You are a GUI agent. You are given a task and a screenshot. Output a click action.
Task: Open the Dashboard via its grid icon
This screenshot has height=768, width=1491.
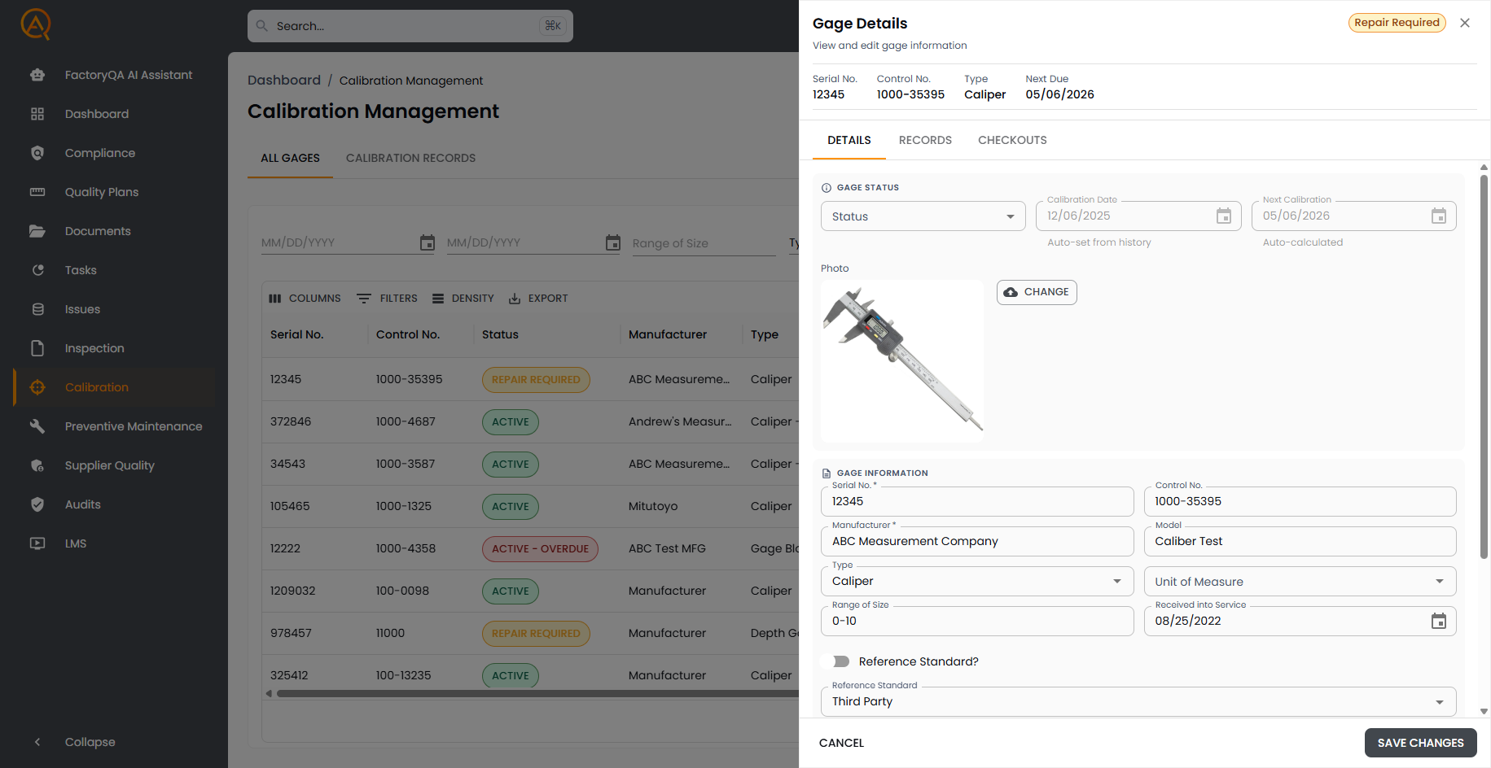[x=37, y=114]
